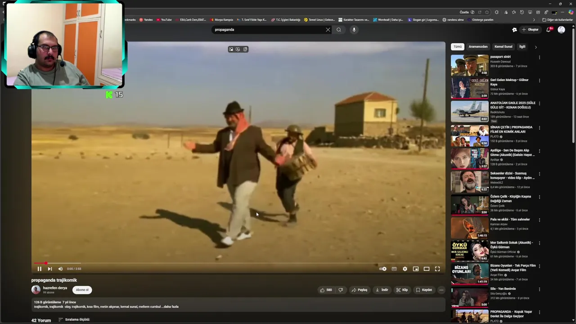576x324 pixels.
Task: Open options for Geri Gelen Mektup video
Action: [539, 81]
